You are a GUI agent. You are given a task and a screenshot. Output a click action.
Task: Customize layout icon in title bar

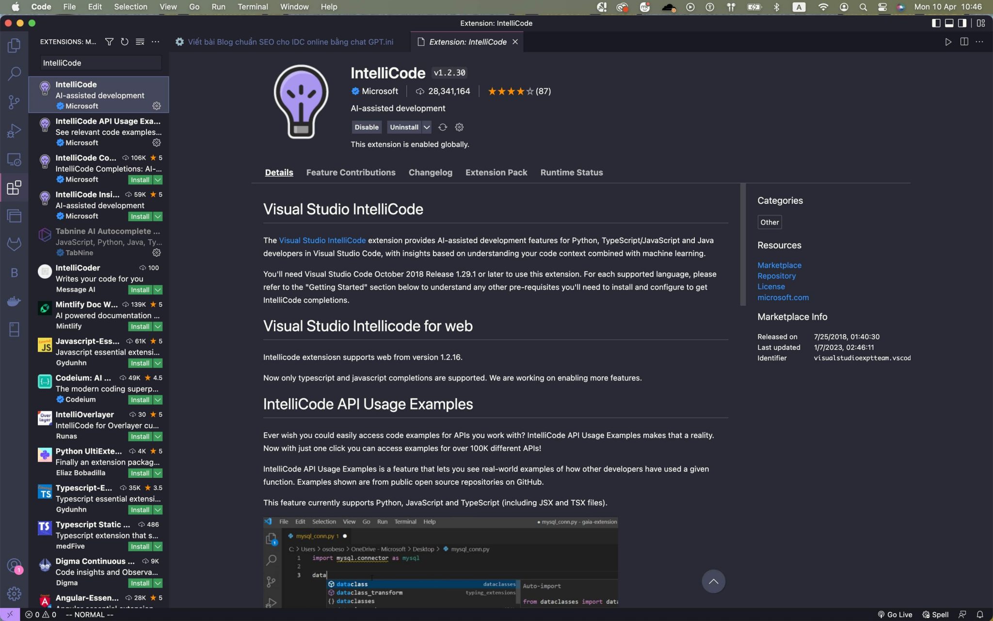[981, 23]
